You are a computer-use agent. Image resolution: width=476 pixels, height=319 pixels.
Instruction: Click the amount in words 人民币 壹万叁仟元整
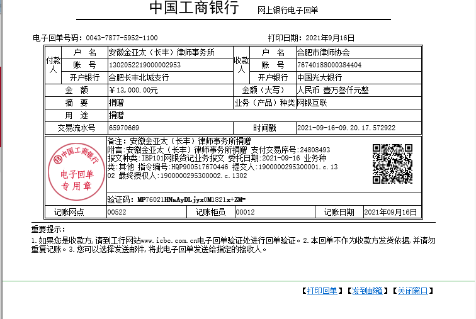[332, 90]
